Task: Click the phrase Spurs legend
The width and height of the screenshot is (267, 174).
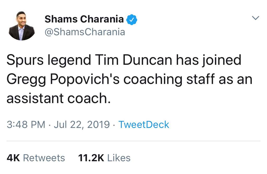Action: click(49, 61)
